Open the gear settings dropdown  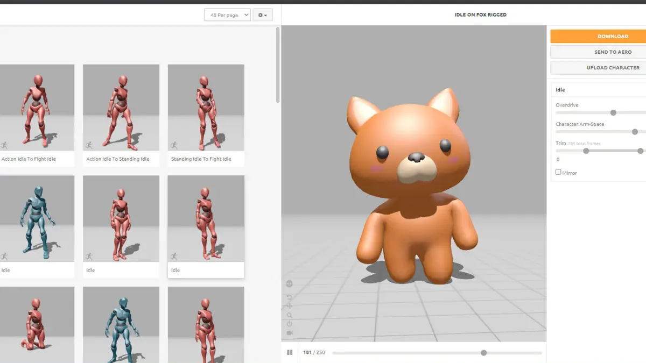(x=263, y=15)
